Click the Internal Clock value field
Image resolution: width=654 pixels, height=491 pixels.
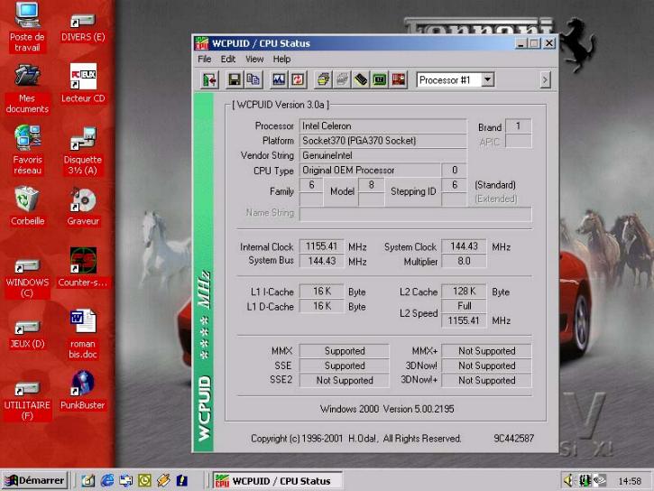click(x=321, y=246)
